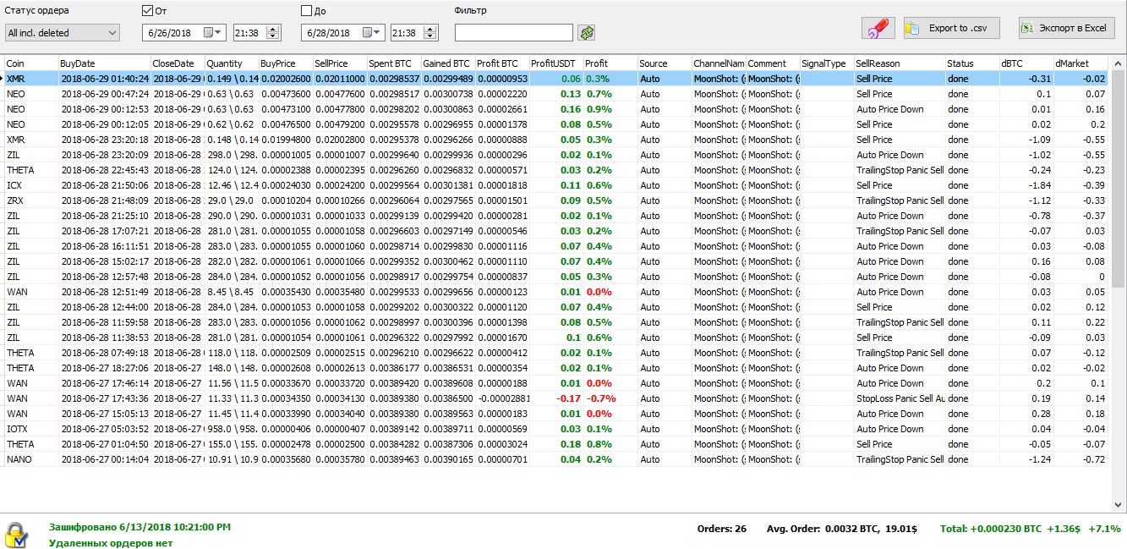The width and height of the screenshot is (1127, 549).
Task: Click Export to .csv button
Action: pos(951,28)
